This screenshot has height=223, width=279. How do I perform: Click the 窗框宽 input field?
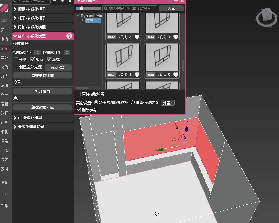click(x=31, y=53)
